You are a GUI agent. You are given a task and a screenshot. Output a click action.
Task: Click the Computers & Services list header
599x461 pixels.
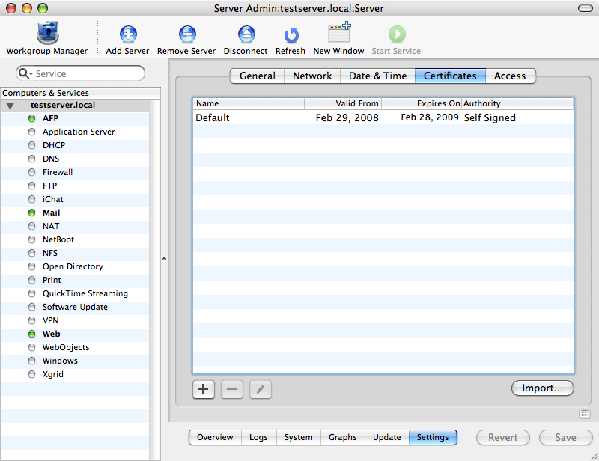coord(80,93)
